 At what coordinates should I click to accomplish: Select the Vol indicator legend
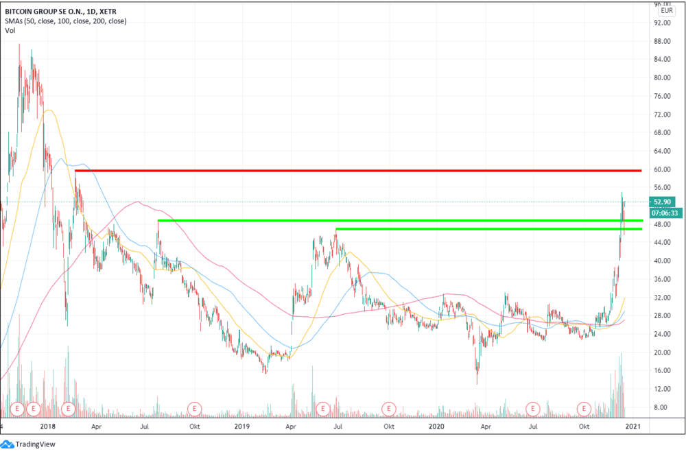[x=10, y=31]
